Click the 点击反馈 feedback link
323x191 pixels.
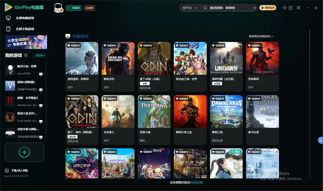coord(197,182)
